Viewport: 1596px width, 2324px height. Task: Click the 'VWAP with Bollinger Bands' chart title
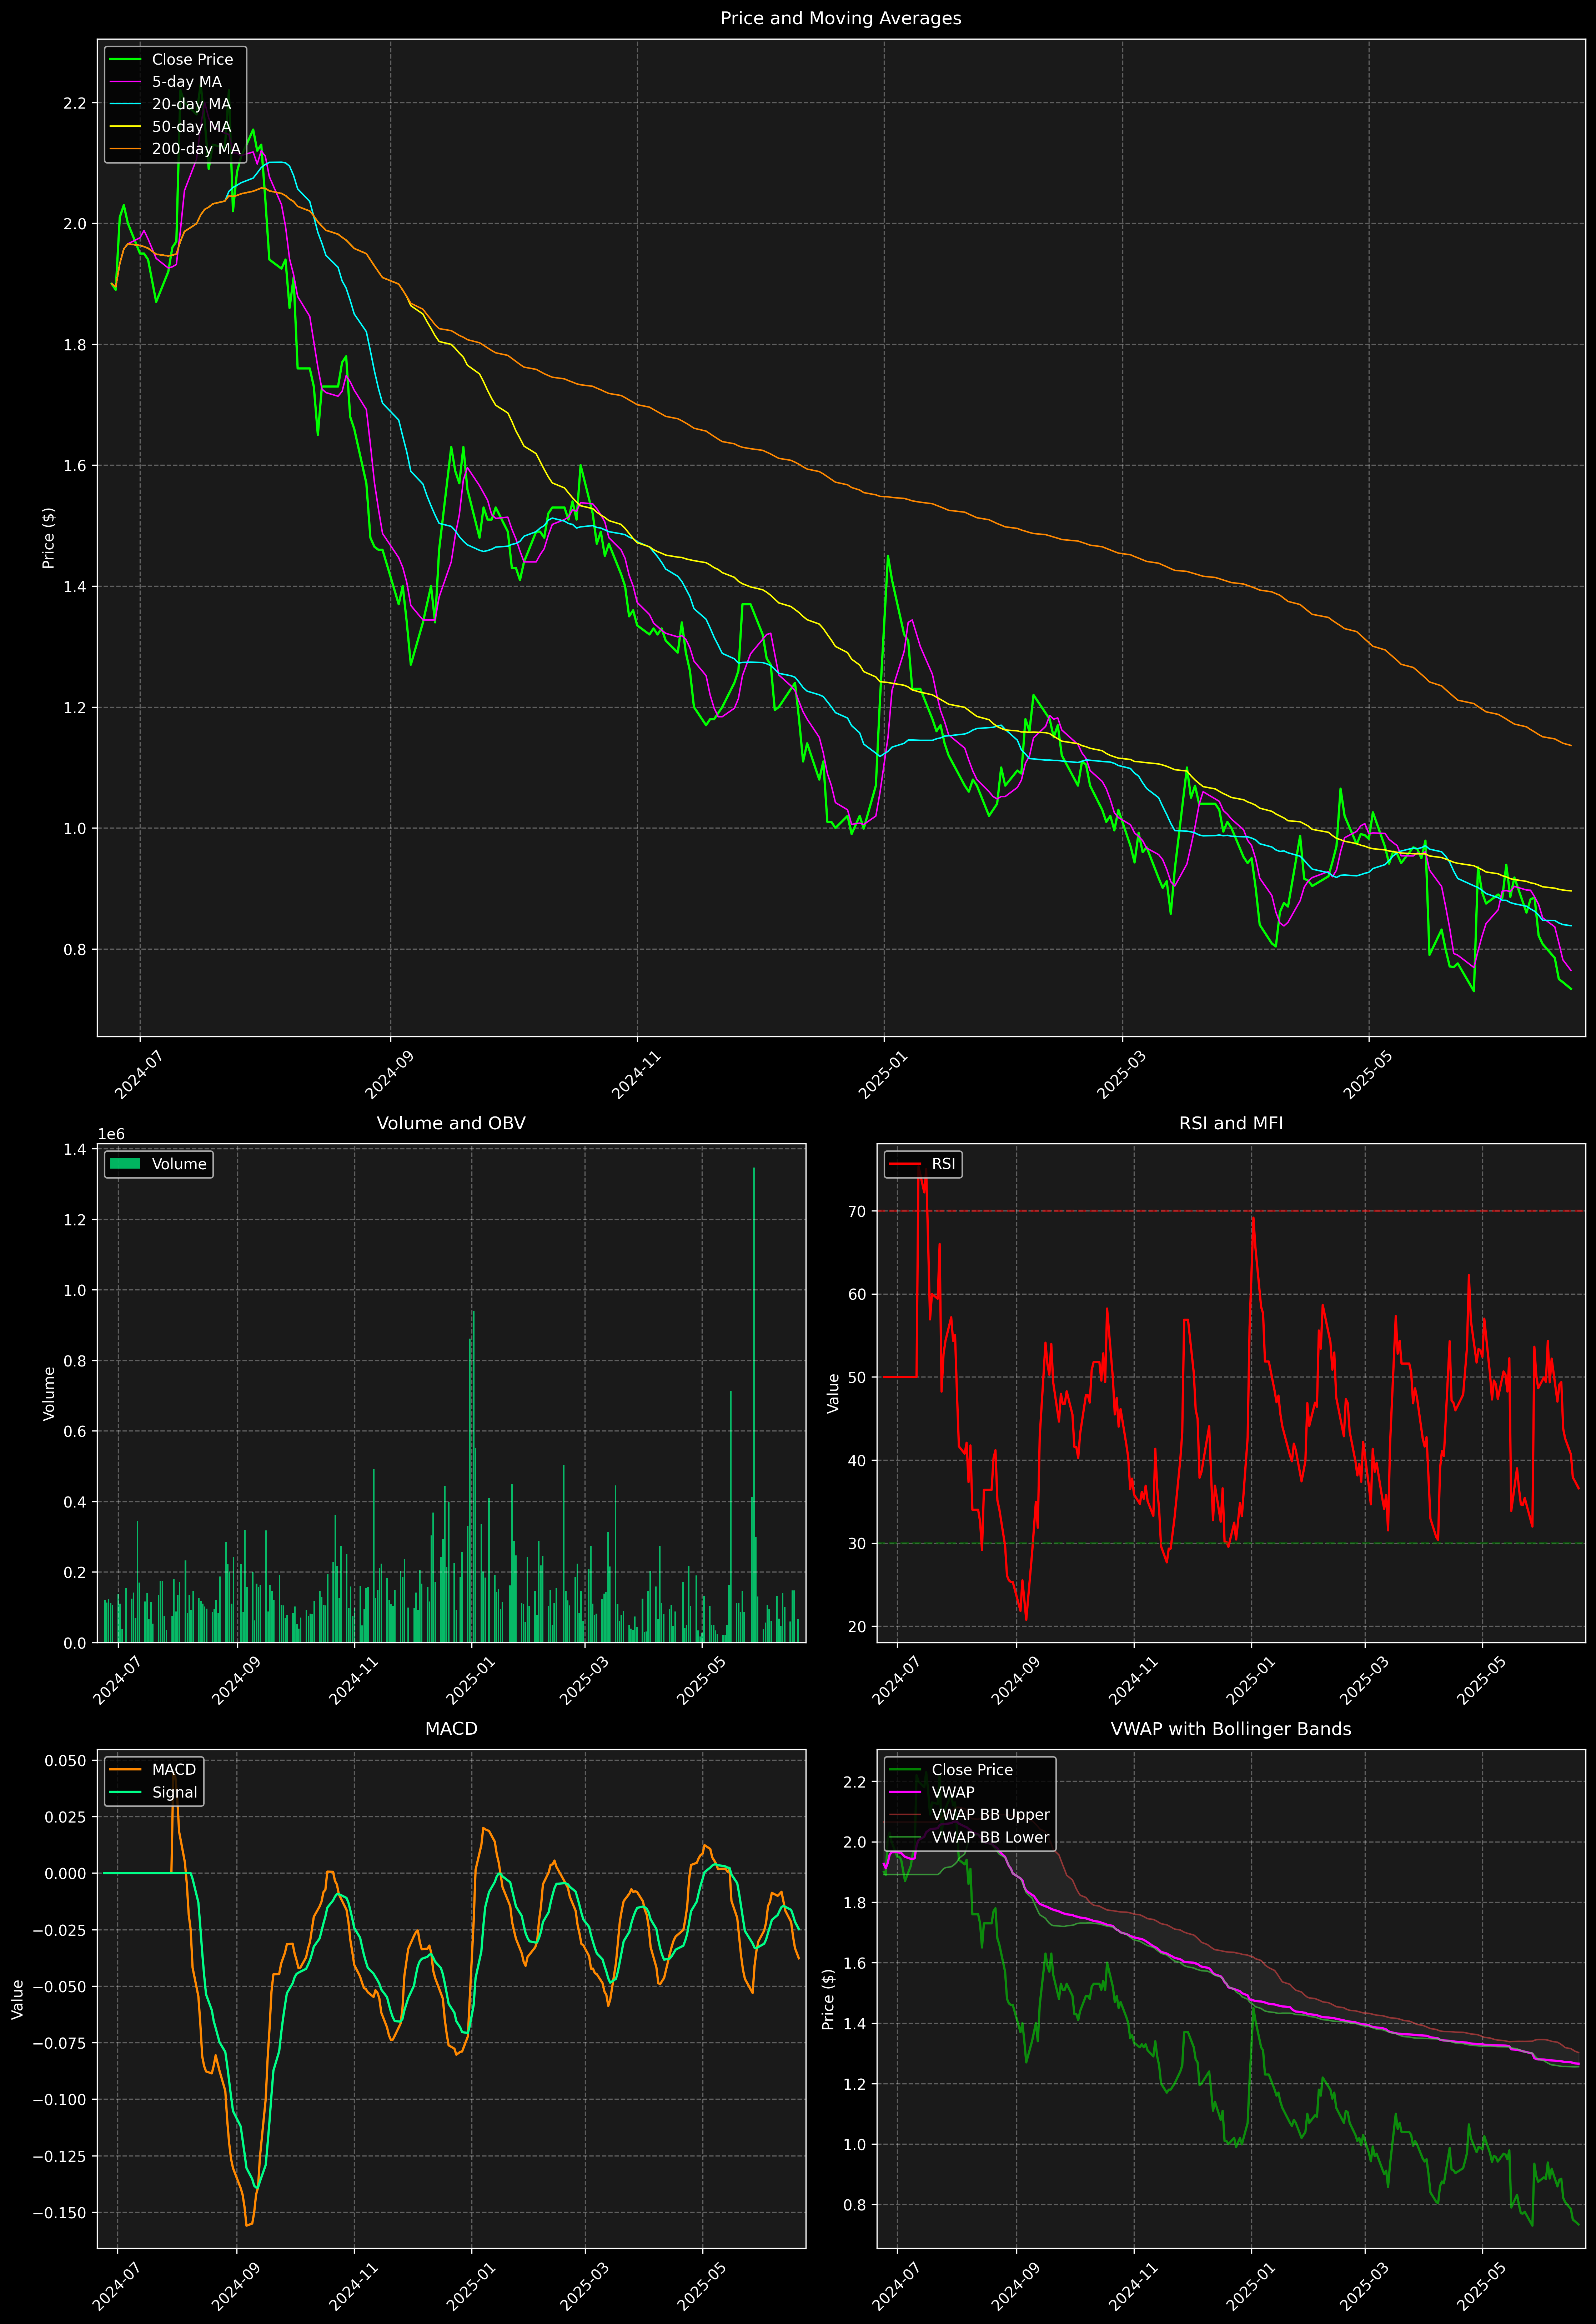(1231, 1729)
